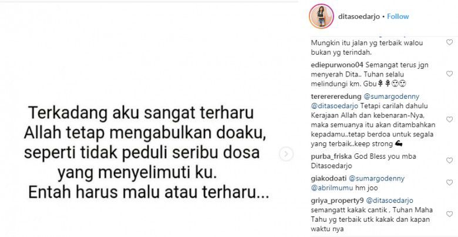Tap heart beside terererereredung's comment
Screen dimensions: 458x237
tap(450, 119)
